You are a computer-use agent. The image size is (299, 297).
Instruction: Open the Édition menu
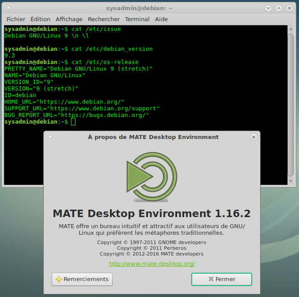click(x=40, y=19)
